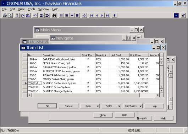Click Item List scrollbar left arrow
This screenshot has height=134, width=188.
[30, 95]
